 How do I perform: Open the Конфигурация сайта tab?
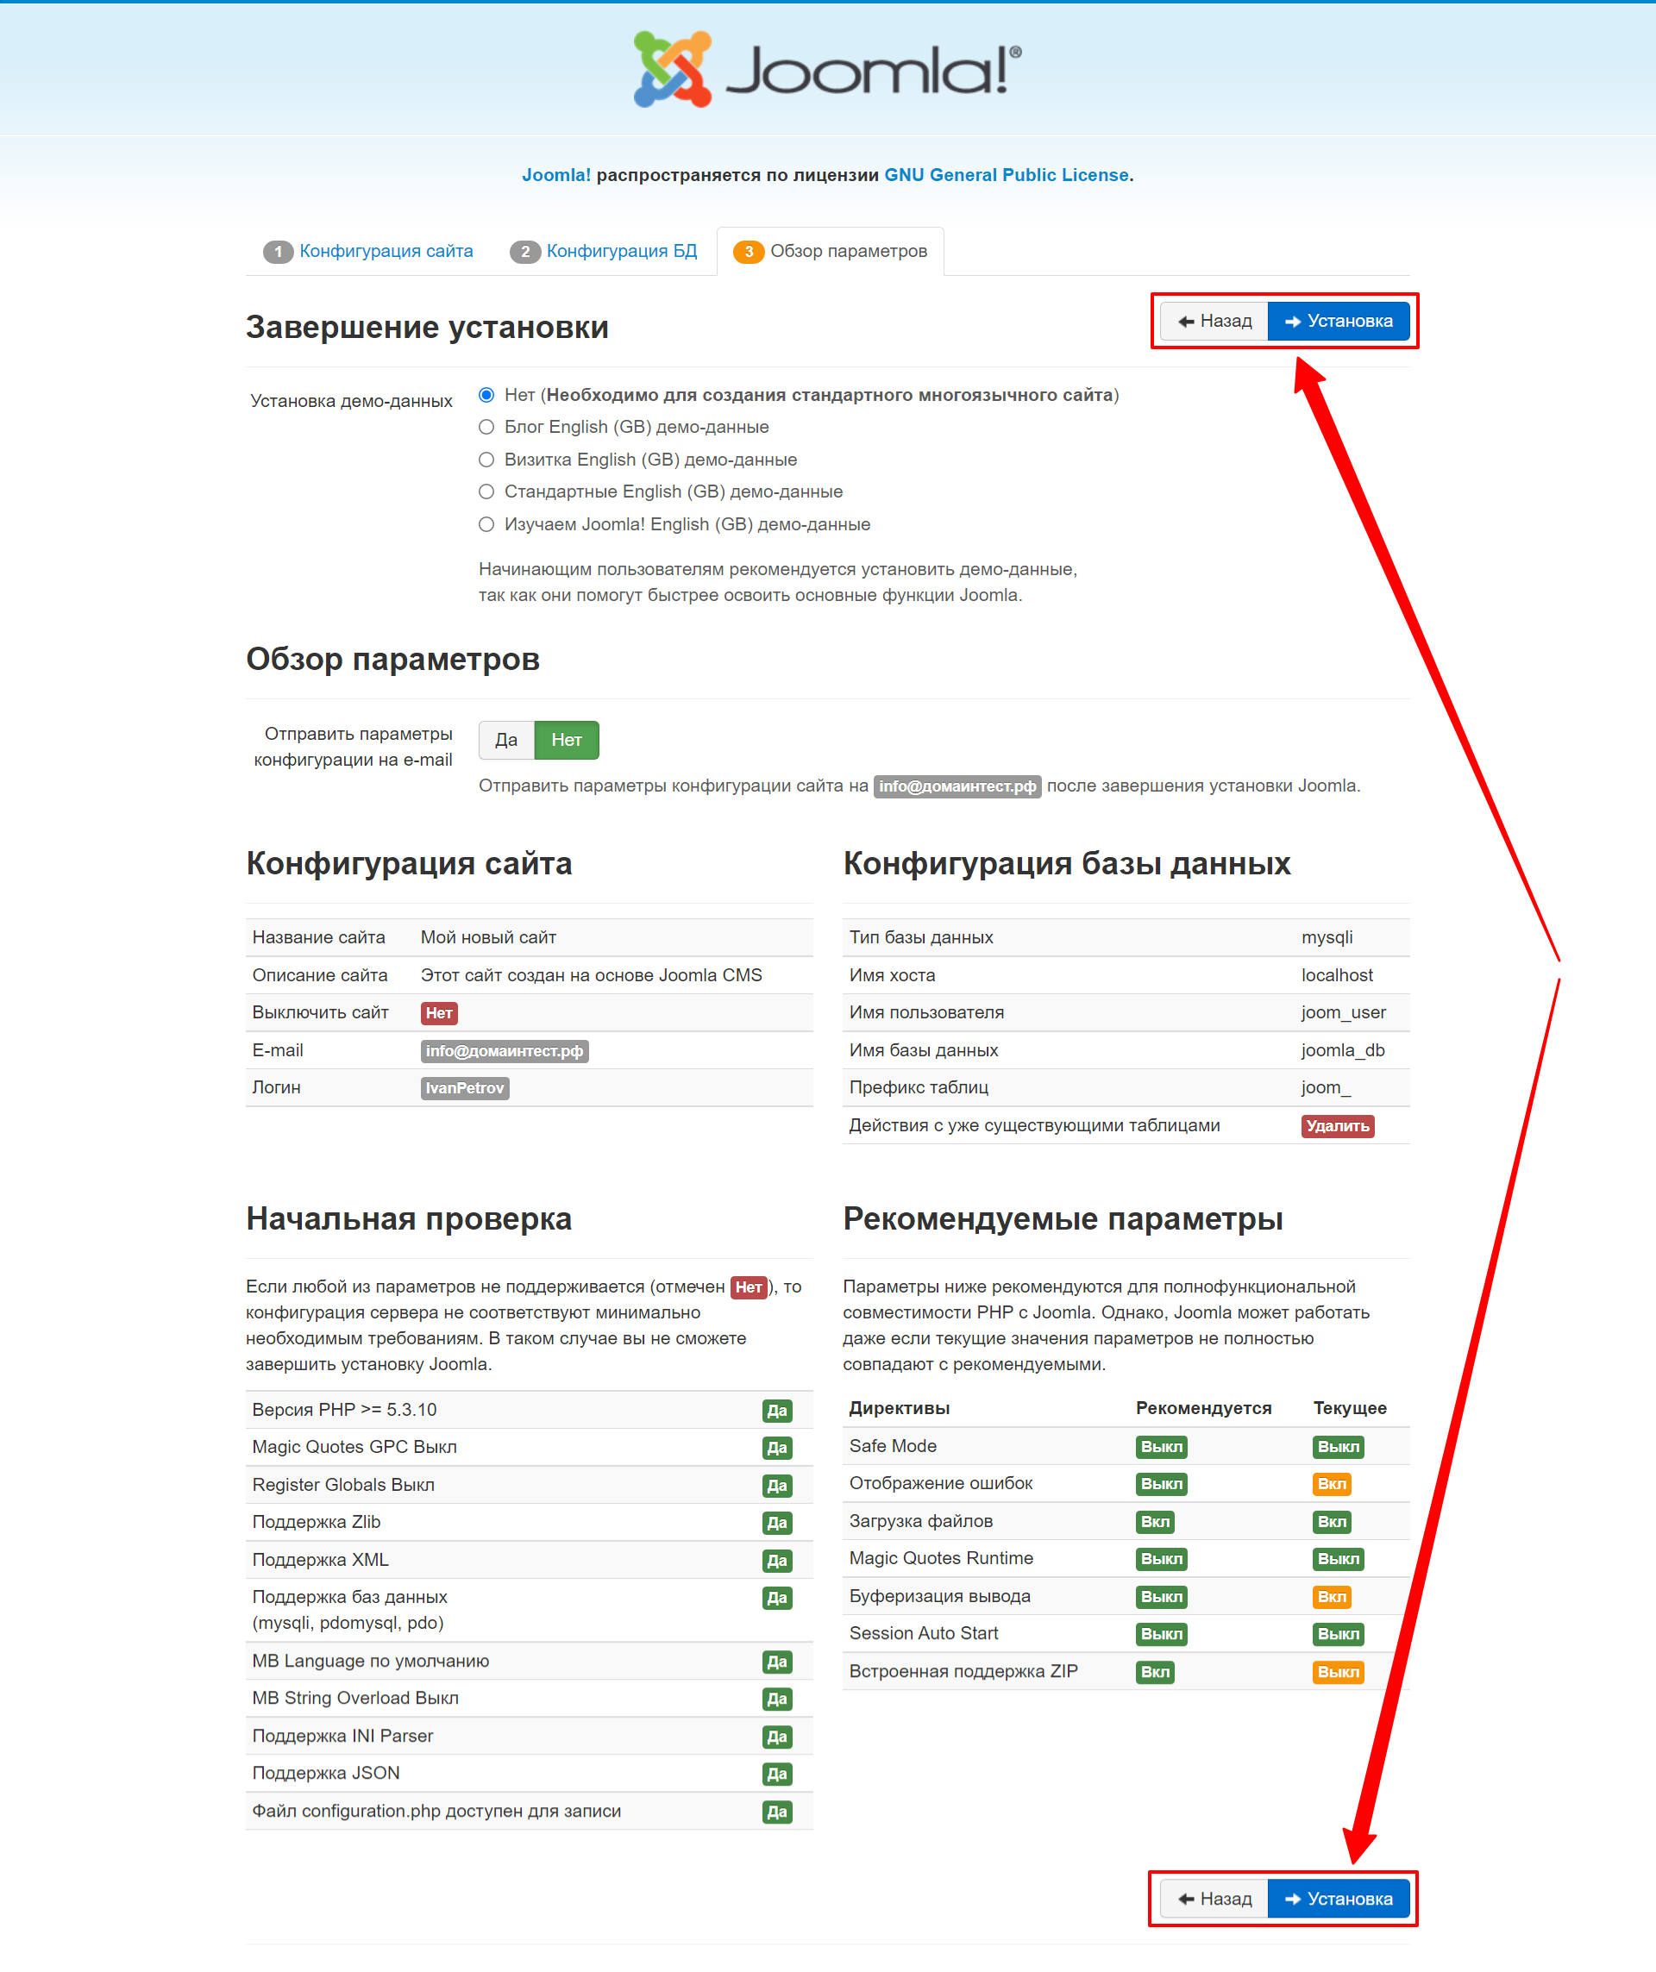click(x=386, y=251)
